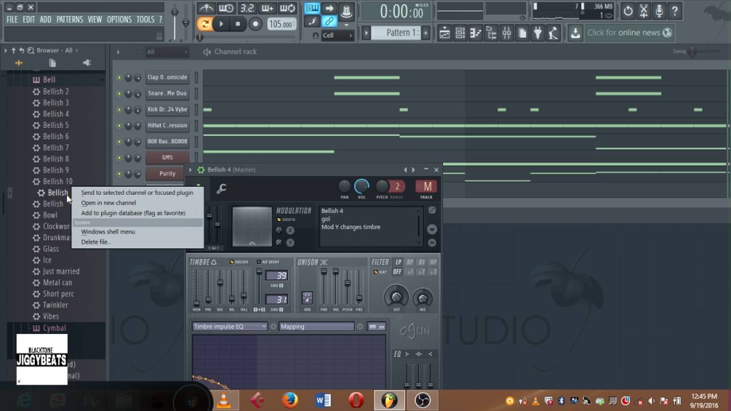Screen dimensions: 731x411
Task: Toggle the link/multi-link controllers icon
Action: [x=329, y=22]
